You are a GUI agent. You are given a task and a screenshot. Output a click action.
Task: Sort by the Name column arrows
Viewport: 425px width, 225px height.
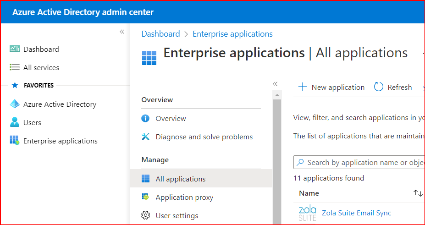[x=418, y=193]
